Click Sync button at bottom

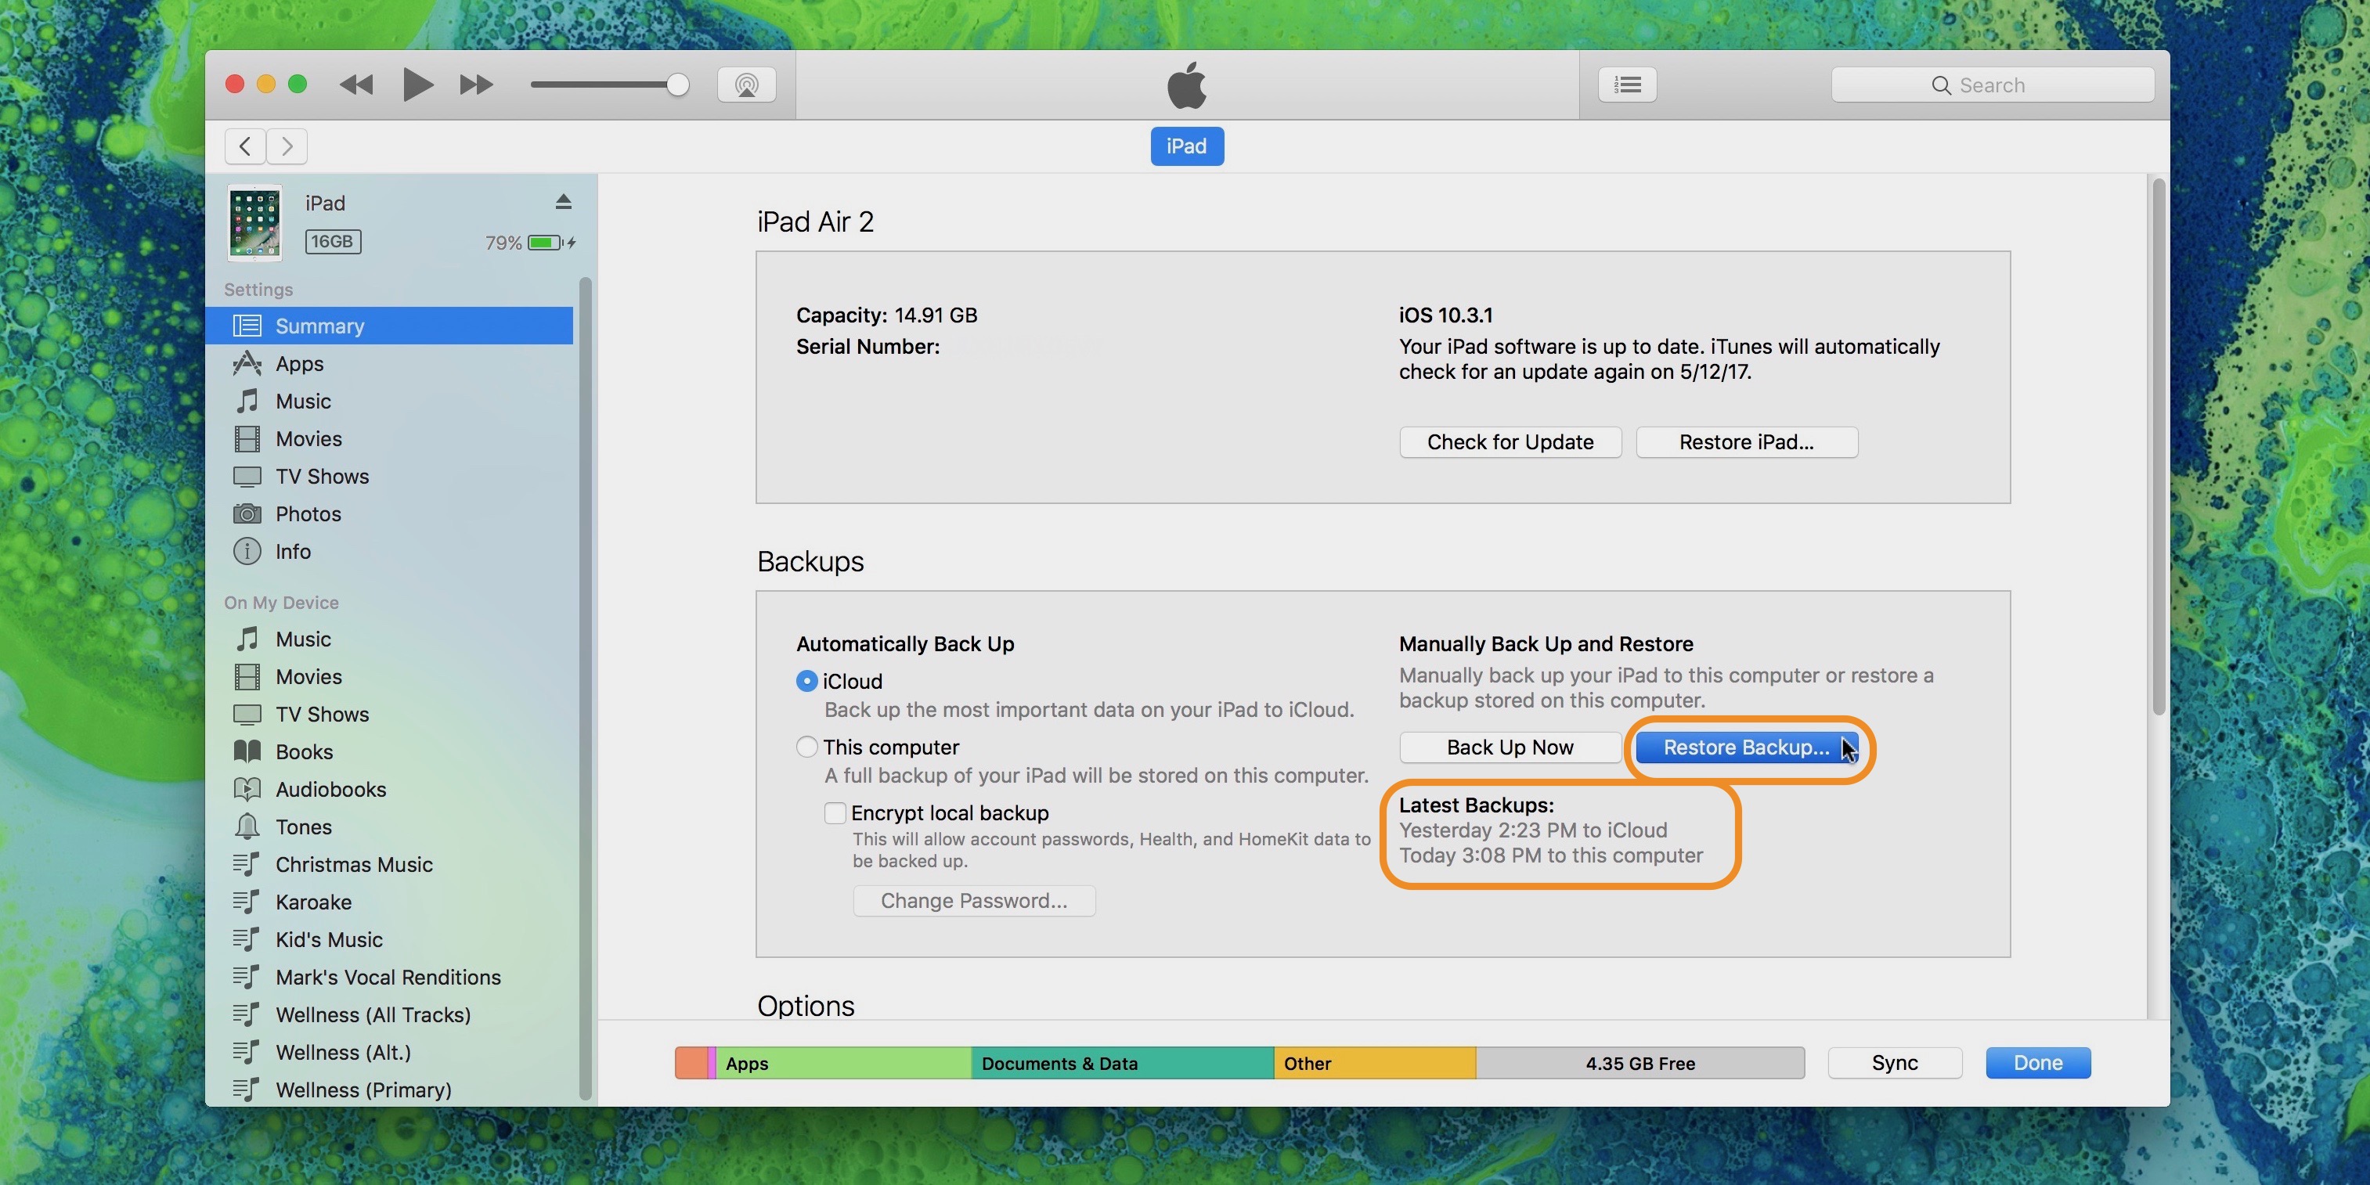coord(1896,1061)
